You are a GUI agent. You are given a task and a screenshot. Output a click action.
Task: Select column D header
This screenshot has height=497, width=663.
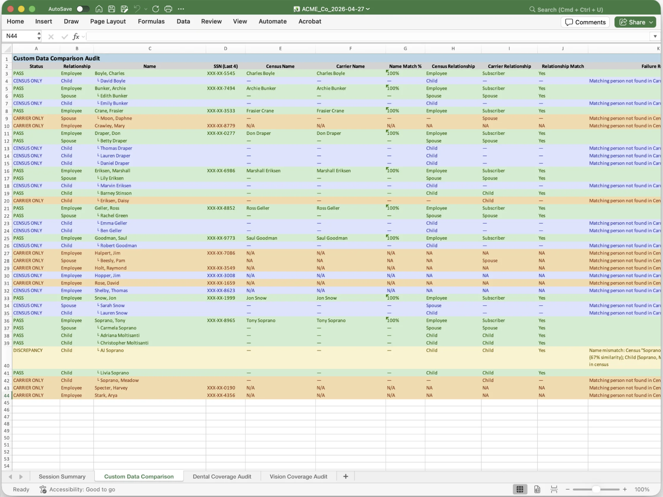[226, 49]
